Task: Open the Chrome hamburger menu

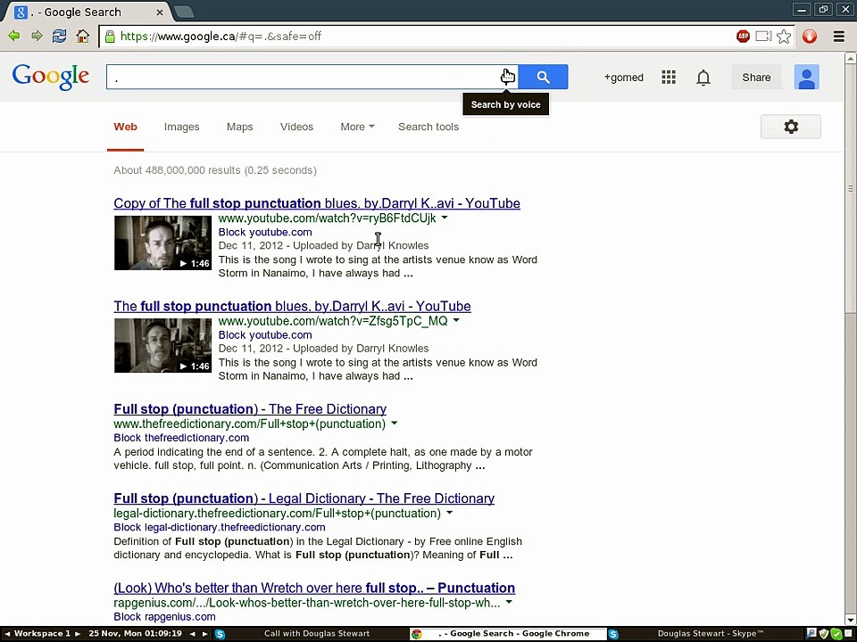Action: tap(839, 37)
